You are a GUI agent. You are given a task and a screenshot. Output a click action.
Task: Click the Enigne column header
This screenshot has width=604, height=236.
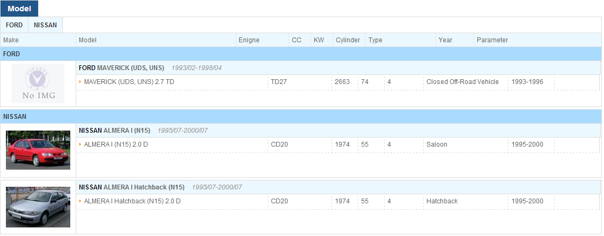(262, 40)
